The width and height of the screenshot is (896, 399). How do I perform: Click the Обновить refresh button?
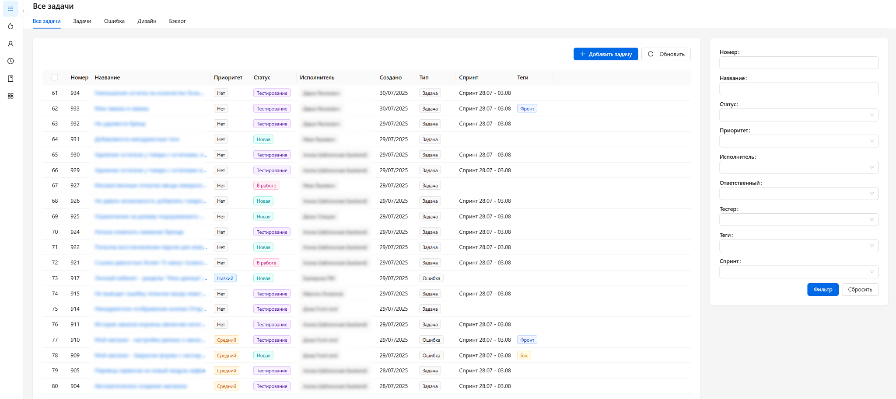point(666,54)
